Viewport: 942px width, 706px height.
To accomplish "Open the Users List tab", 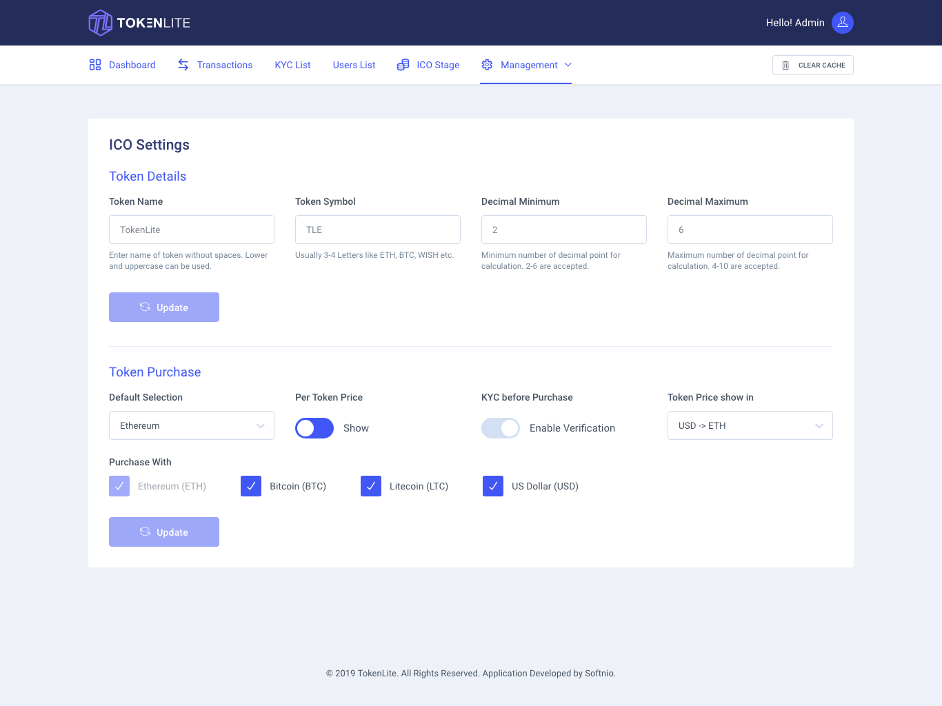I will point(354,65).
